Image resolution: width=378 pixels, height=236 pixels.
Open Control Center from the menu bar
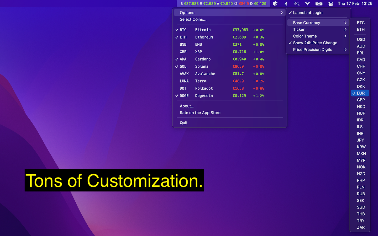tap(330, 4)
